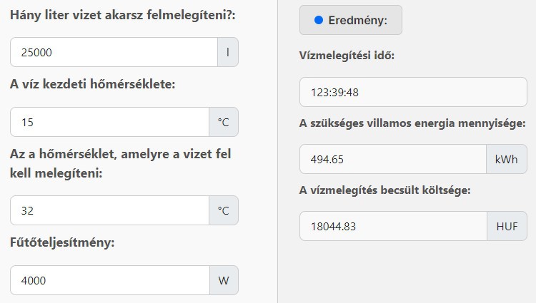
Task: Click the 'Fűtőteljesítmény' label
Action: pos(63,242)
